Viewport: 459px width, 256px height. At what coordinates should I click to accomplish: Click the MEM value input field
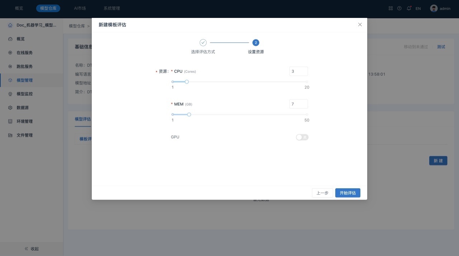pyautogui.click(x=298, y=104)
